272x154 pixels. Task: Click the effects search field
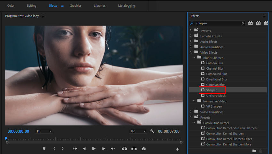[217, 23]
